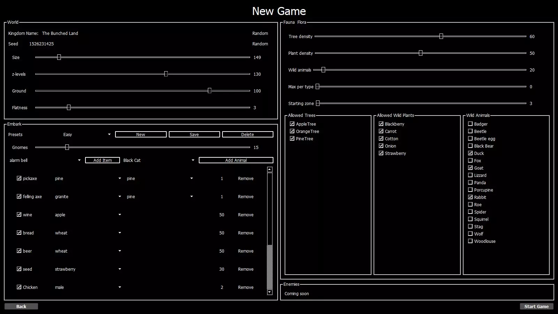
Task: Remove the beer embark item
Action: coord(246,251)
